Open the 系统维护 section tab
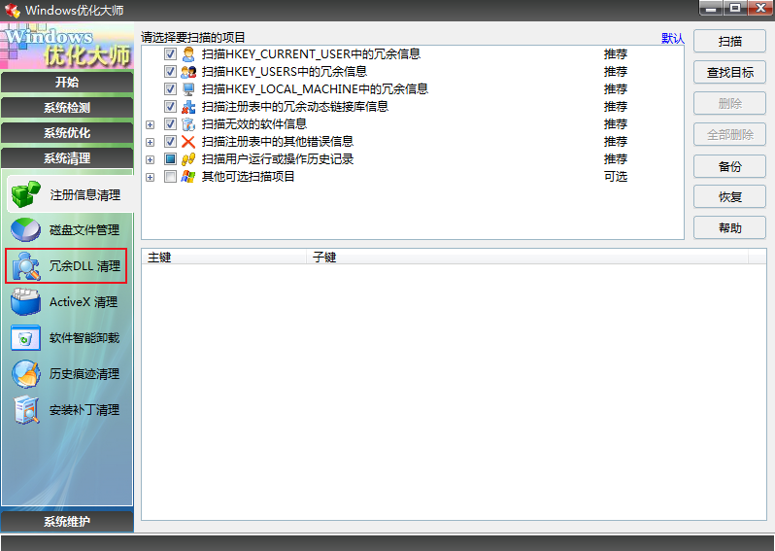This screenshot has height=551, width=775. 67,522
